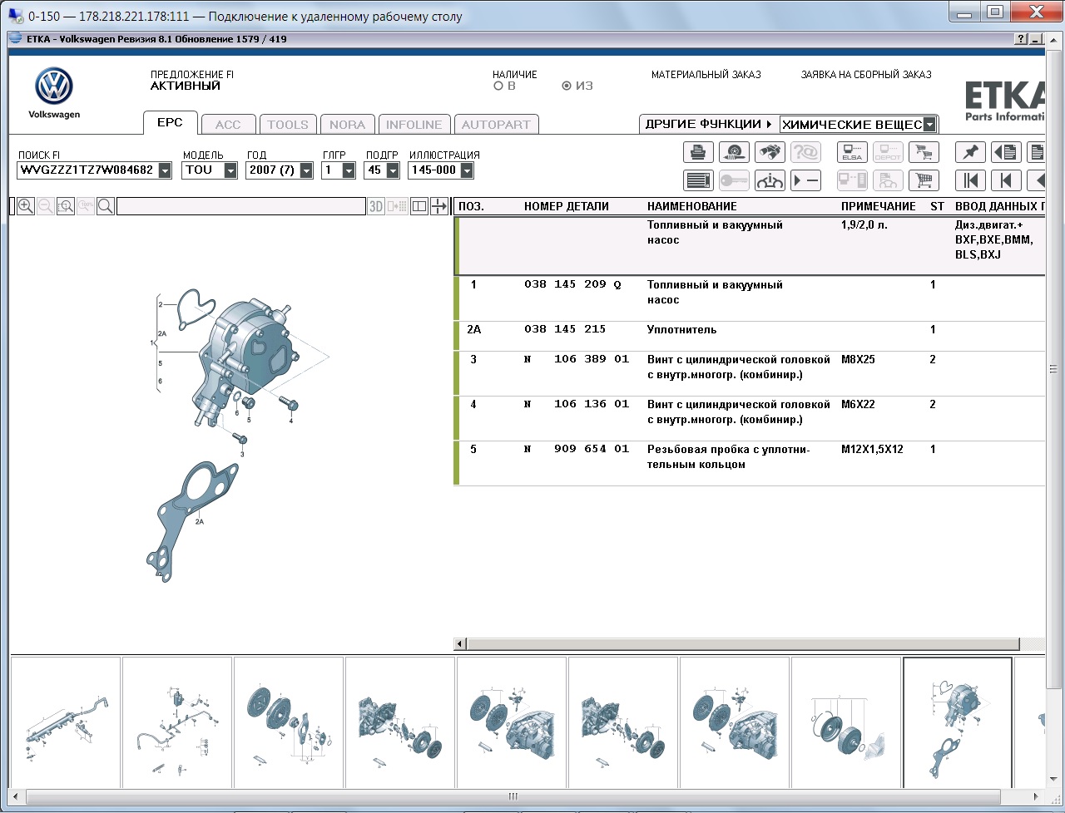Click ЗАЯВКА НА СБОРНЫЙ ЗАКАЗ
Image resolution: width=1065 pixels, height=813 pixels.
click(866, 75)
